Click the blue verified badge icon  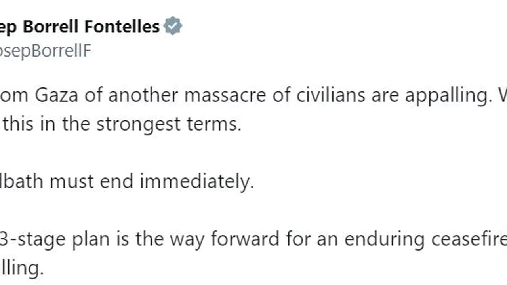(173, 27)
